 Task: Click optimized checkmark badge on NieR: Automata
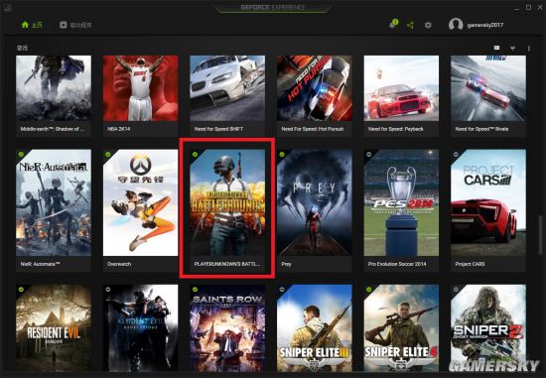[21, 154]
